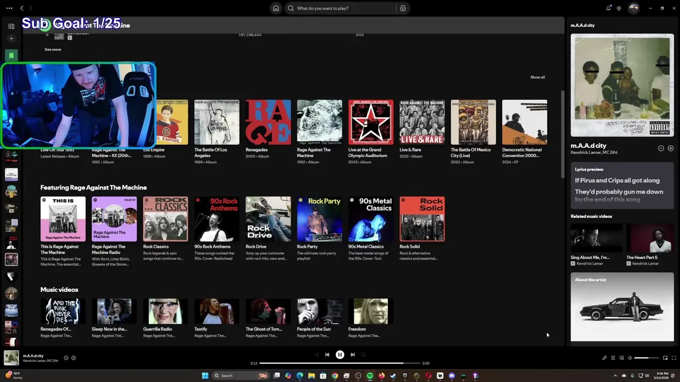Toggle shuffle in player controls
This screenshot has width=680, height=382.
tap(317, 354)
